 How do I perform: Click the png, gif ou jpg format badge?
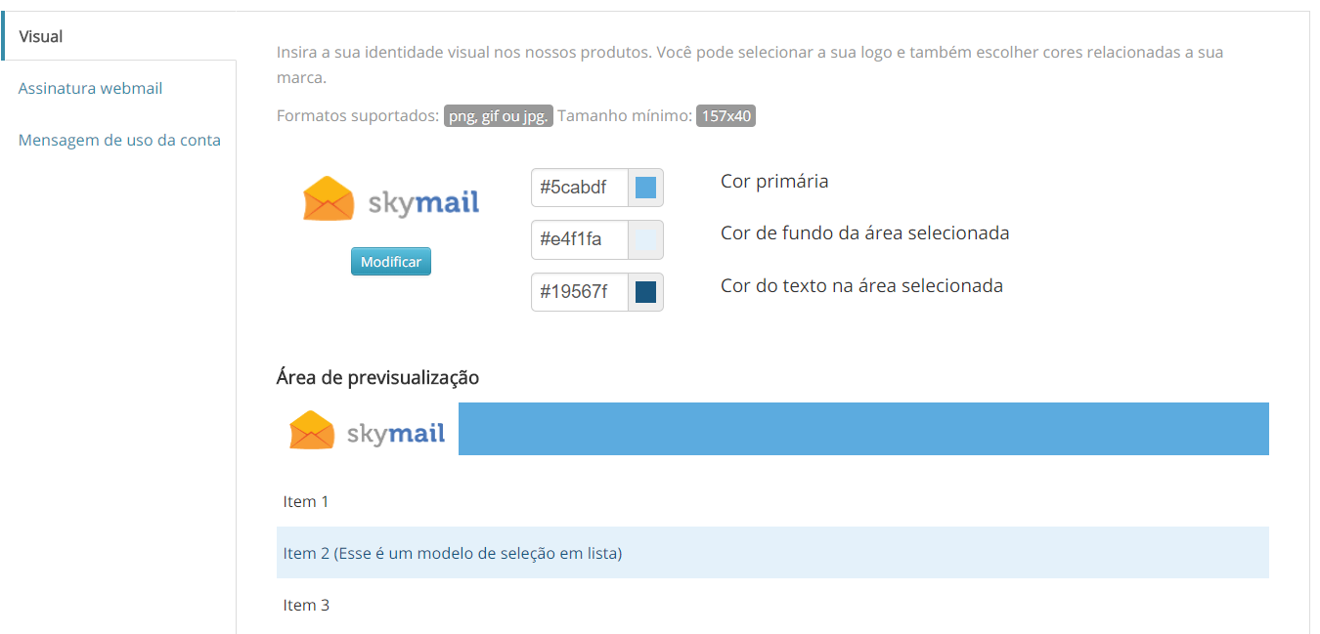499,116
